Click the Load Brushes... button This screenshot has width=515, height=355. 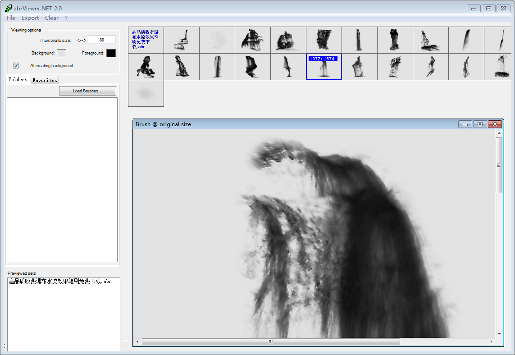coord(87,91)
